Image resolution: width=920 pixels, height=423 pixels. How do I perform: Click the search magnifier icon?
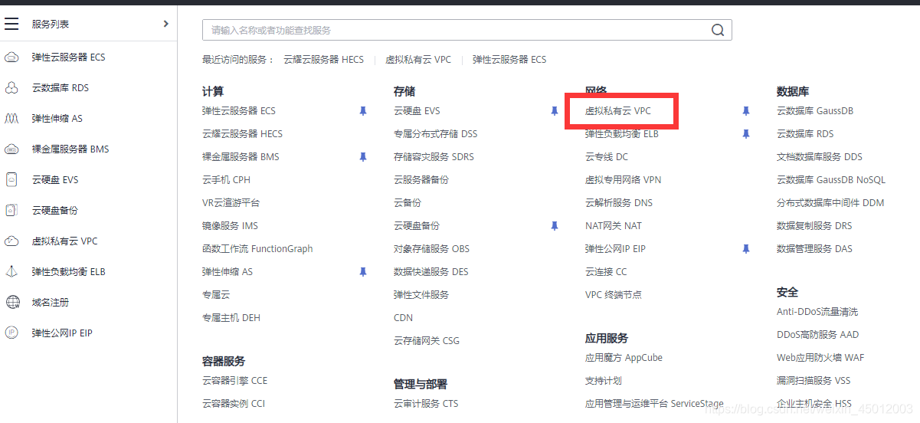coord(718,30)
